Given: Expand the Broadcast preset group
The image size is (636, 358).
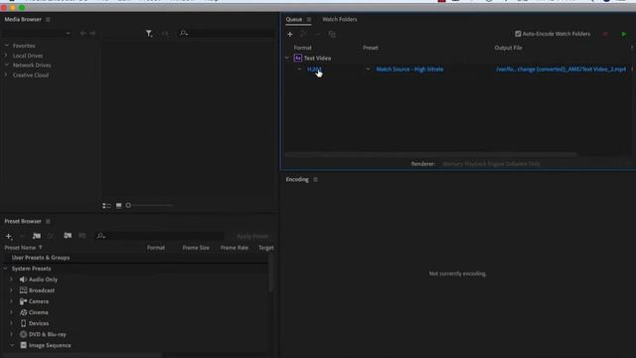Looking at the screenshot, I should click(x=11, y=290).
